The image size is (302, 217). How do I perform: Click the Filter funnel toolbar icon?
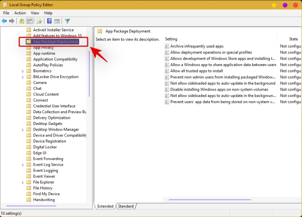pos(67,21)
